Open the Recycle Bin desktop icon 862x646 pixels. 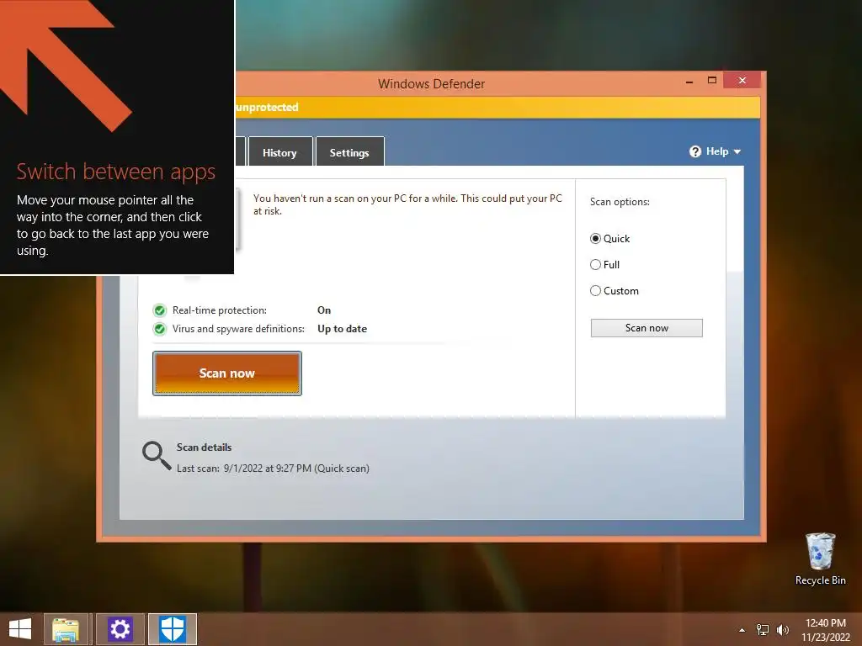coord(820,559)
